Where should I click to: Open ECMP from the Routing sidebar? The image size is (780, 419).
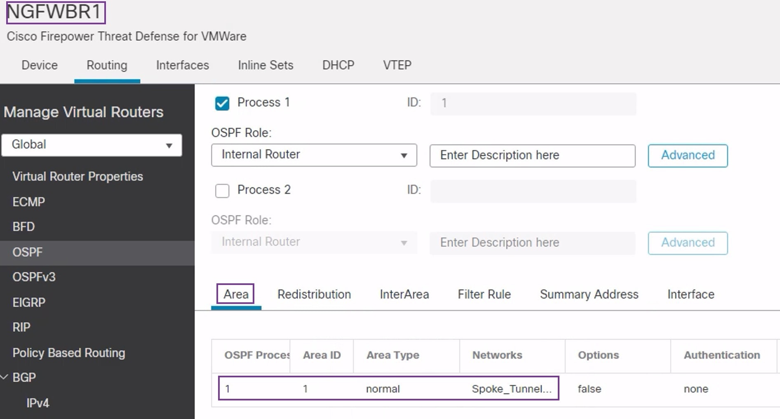(28, 202)
